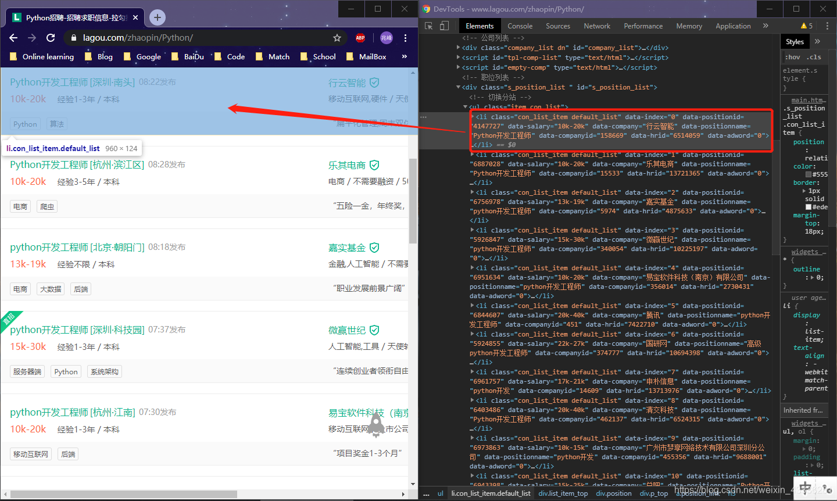Open the School bookmark folder

pos(318,56)
